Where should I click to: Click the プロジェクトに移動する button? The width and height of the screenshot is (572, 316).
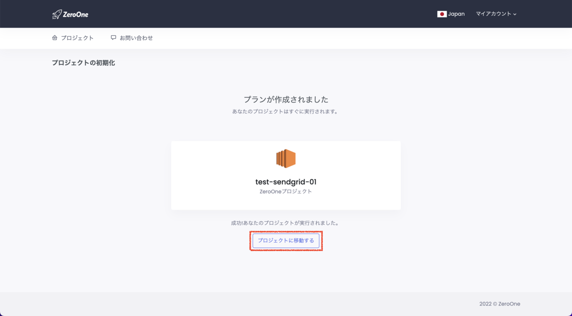point(286,241)
